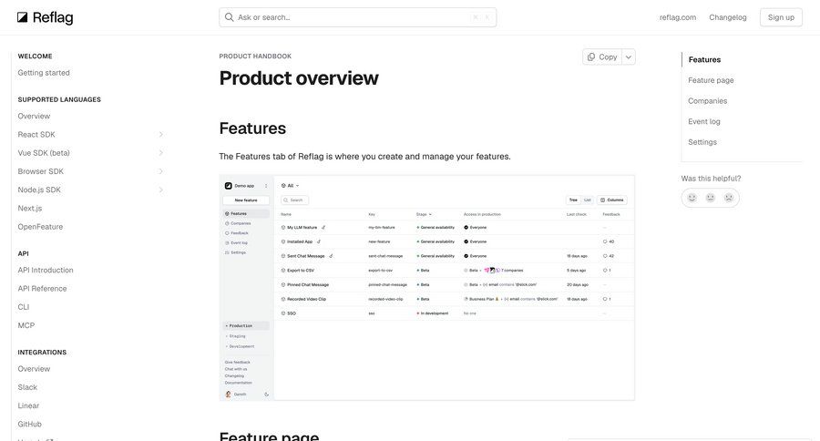Viewport: 820px width, 441px height.
Task: Open the React SDK docs
Action: [x=36, y=135]
